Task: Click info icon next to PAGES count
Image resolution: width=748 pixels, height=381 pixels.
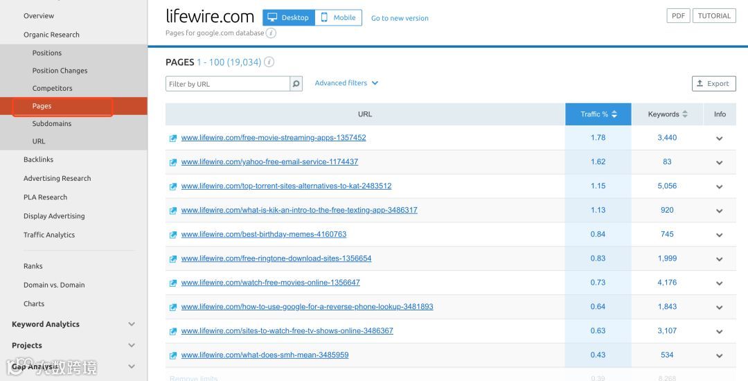Action: point(269,62)
